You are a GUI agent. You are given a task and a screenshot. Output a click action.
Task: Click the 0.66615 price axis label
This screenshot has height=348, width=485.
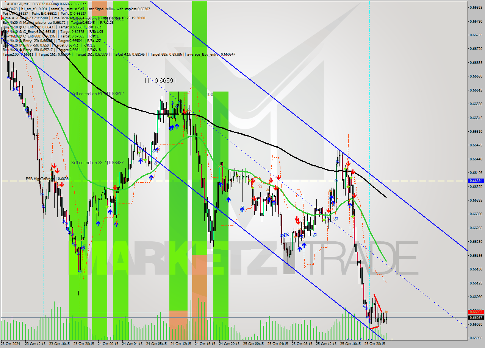point(476,90)
